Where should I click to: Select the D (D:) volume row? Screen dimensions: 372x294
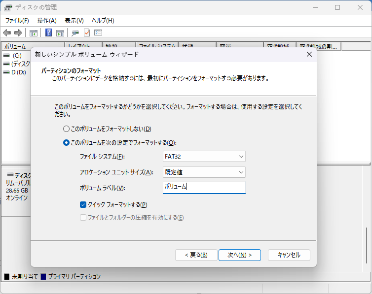click(x=16, y=72)
